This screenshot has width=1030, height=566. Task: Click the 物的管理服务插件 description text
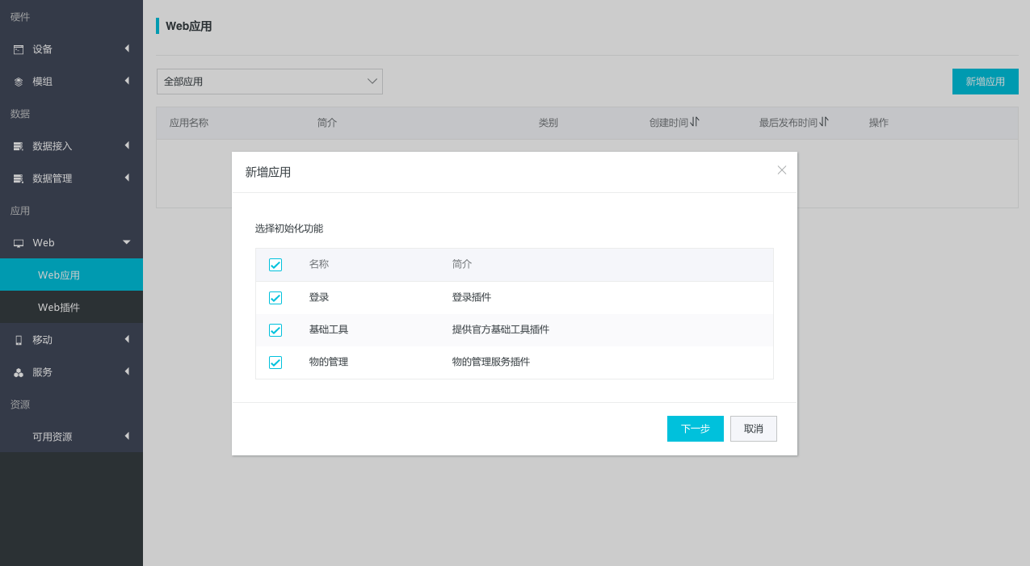[x=491, y=362]
